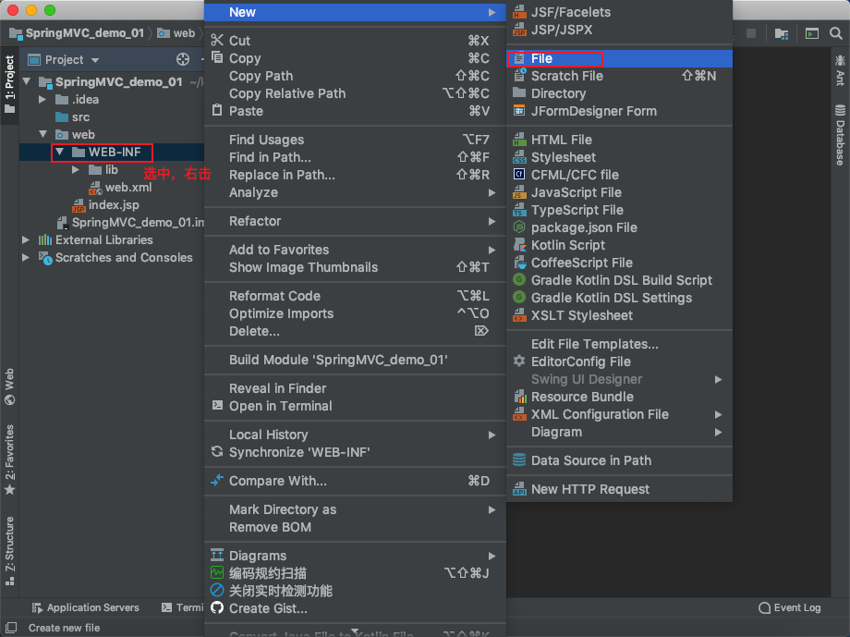The image size is (850, 637).
Task: Click the JFormDesigner Form icon
Action: coord(519,111)
